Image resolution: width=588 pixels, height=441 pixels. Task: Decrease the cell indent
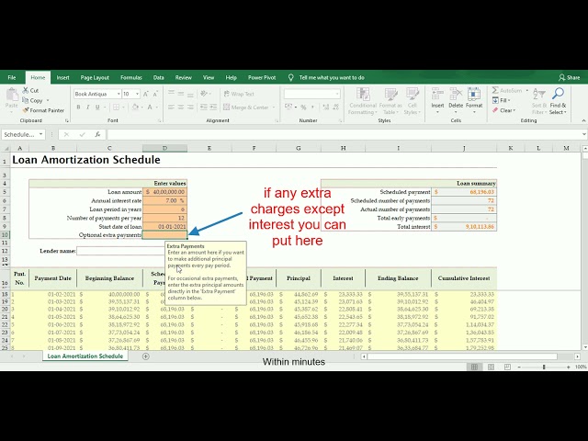pyautogui.click(x=204, y=107)
